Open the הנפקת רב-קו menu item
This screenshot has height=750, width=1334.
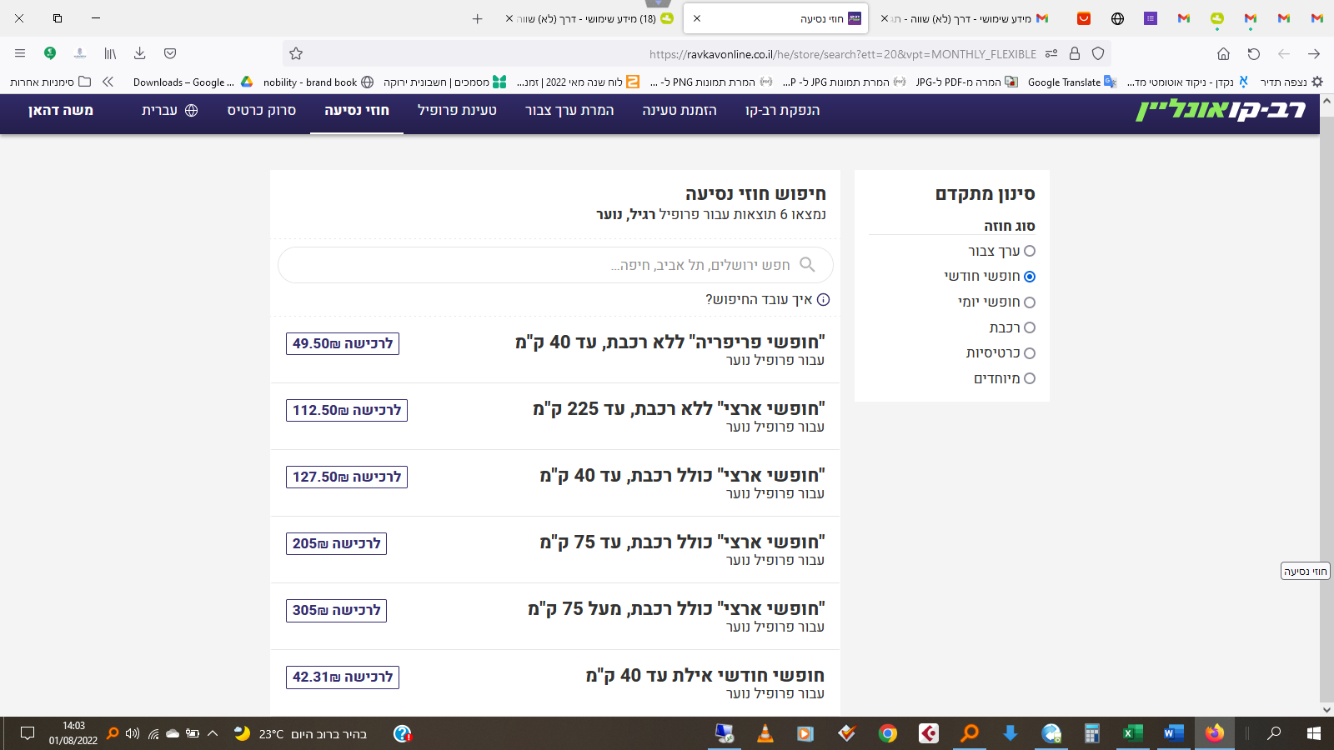(782, 110)
